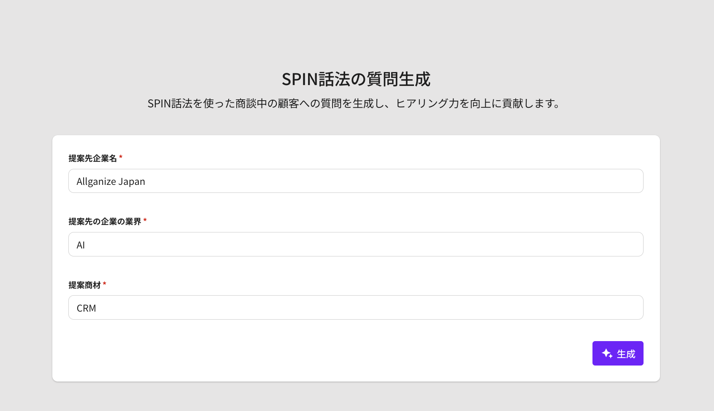Focus the 提案先企業名 input field
Viewport: 714px width, 411px height.
(x=356, y=181)
